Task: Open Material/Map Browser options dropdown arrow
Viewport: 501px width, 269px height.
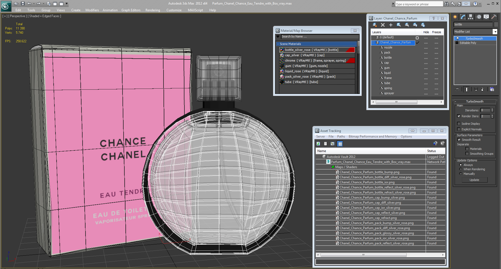Action: 278,36
